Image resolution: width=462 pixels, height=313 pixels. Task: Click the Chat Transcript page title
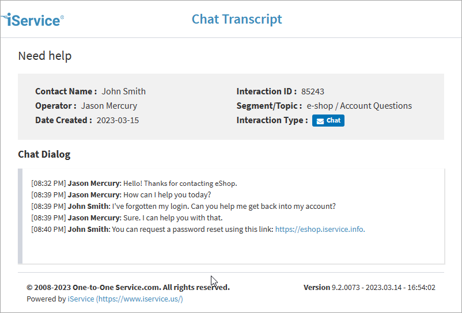237,19
